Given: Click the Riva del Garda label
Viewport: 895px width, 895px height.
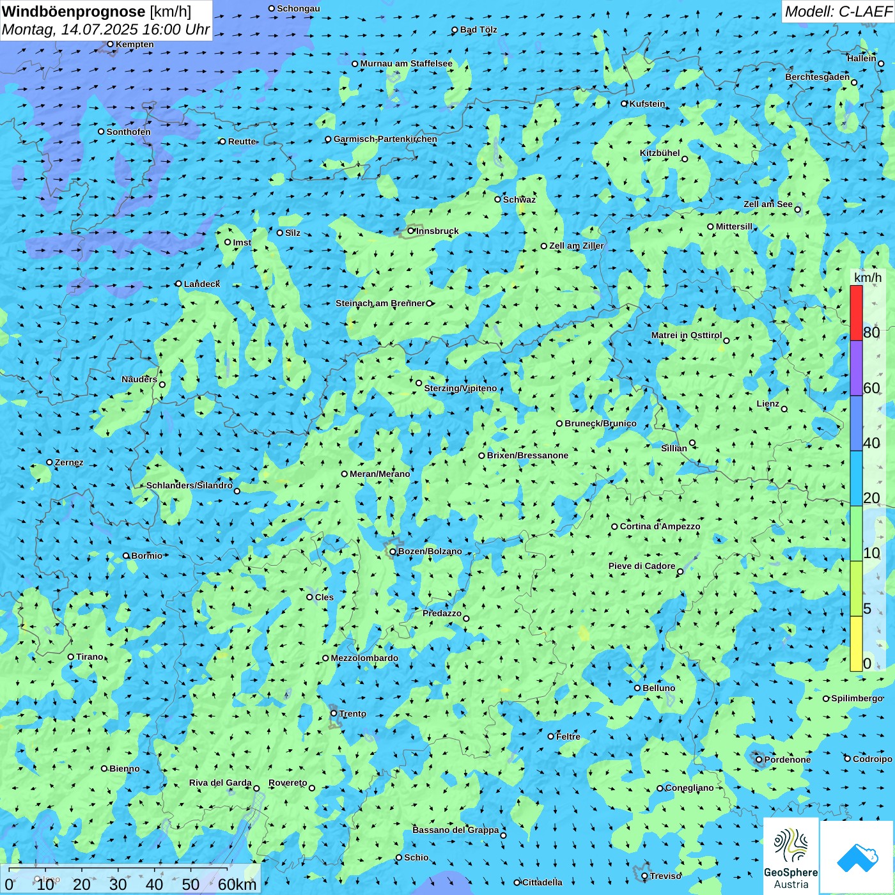Looking at the screenshot, I should tap(221, 782).
